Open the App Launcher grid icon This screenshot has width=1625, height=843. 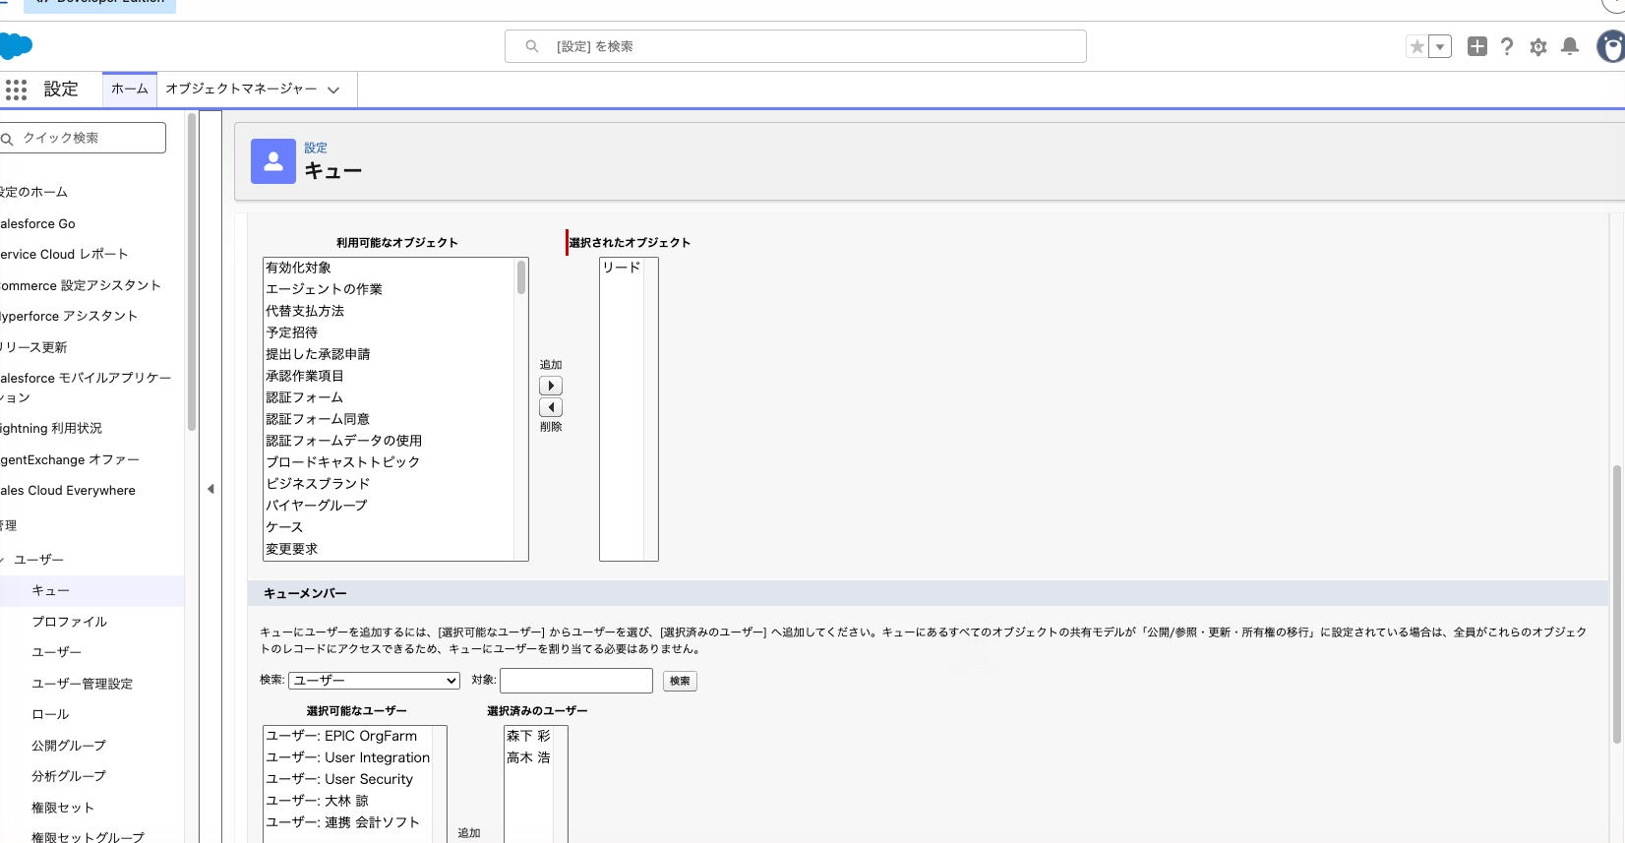pos(16,90)
